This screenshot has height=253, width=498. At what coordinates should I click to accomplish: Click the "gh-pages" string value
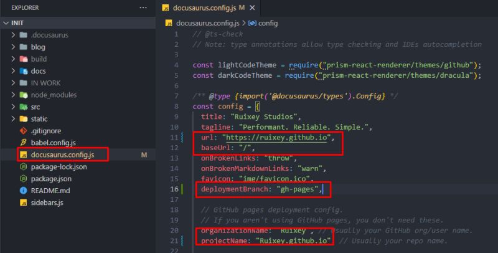click(298, 189)
